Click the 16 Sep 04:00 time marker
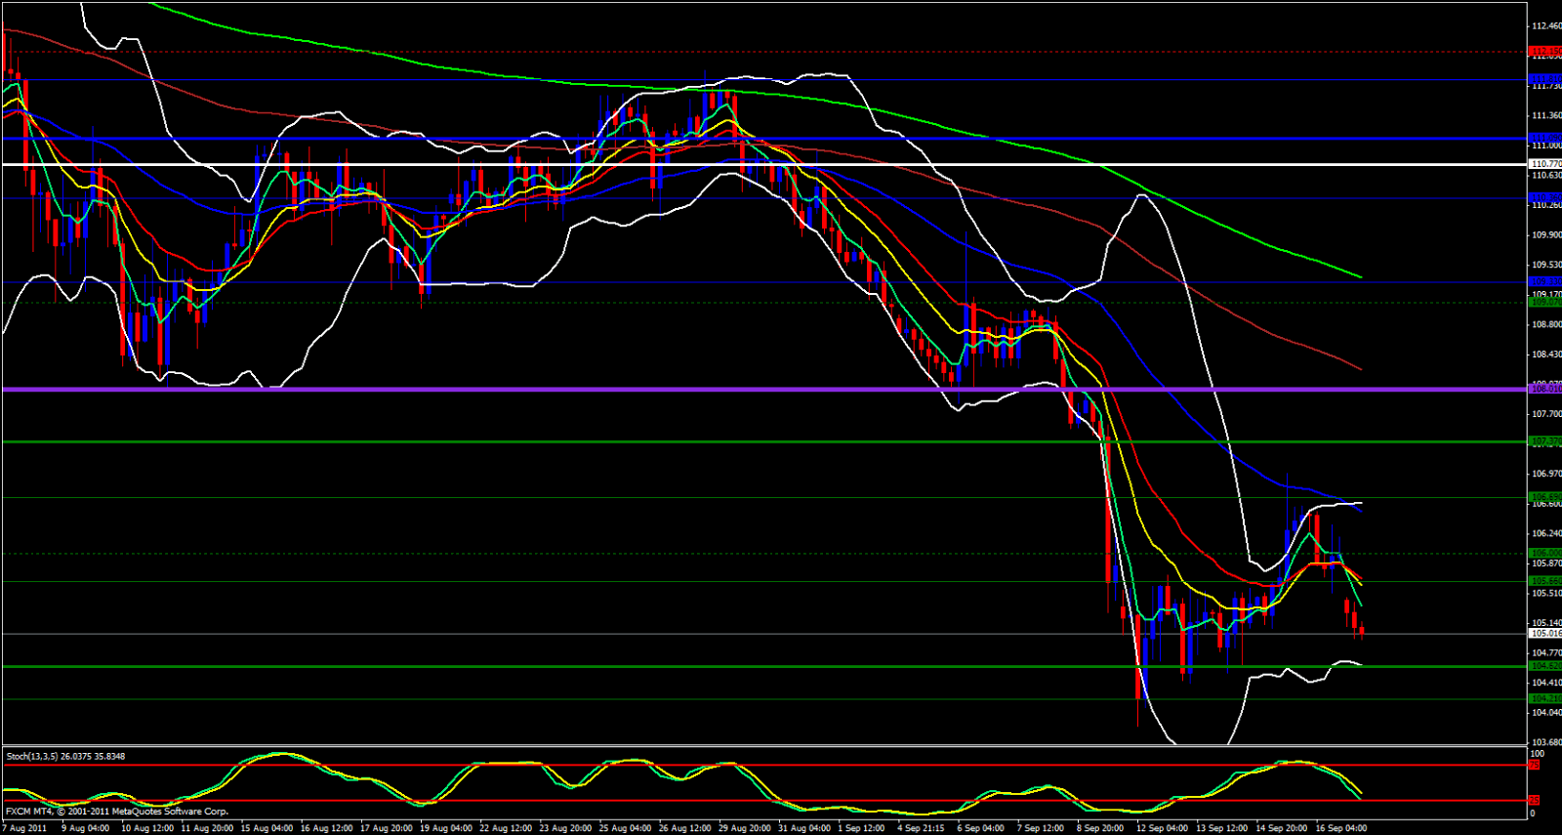 click(1342, 828)
